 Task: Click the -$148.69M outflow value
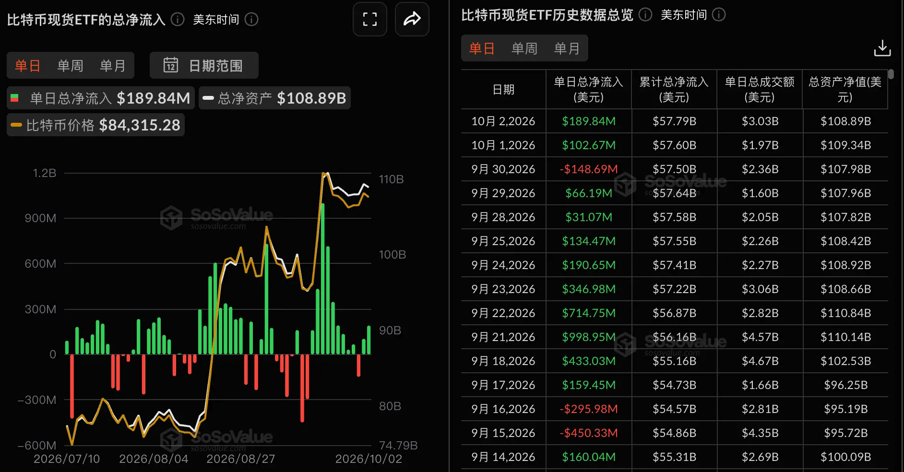click(589, 169)
